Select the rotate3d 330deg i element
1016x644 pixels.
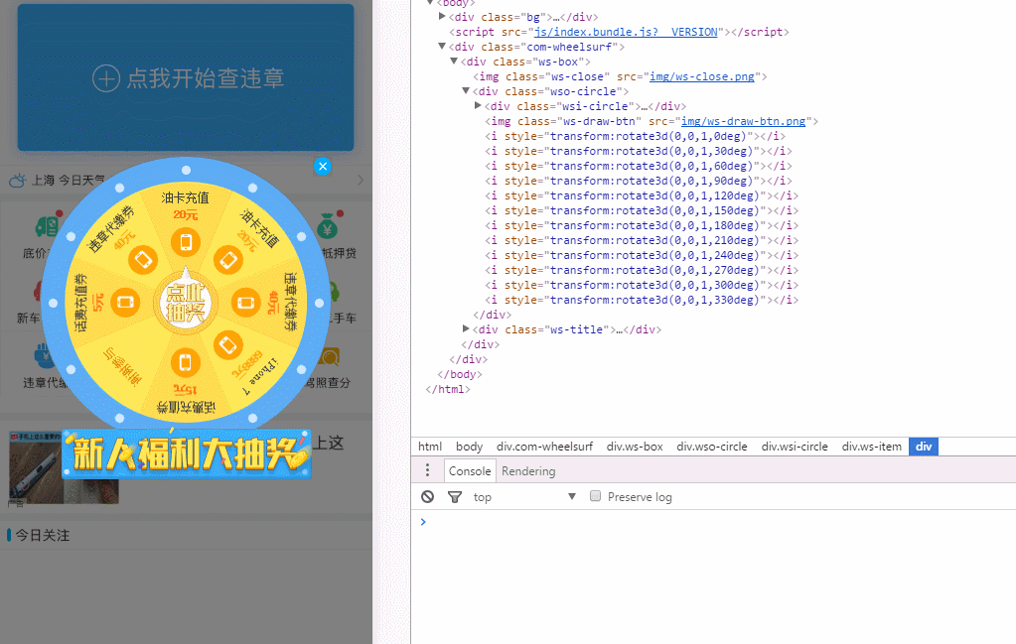point(642,300)
